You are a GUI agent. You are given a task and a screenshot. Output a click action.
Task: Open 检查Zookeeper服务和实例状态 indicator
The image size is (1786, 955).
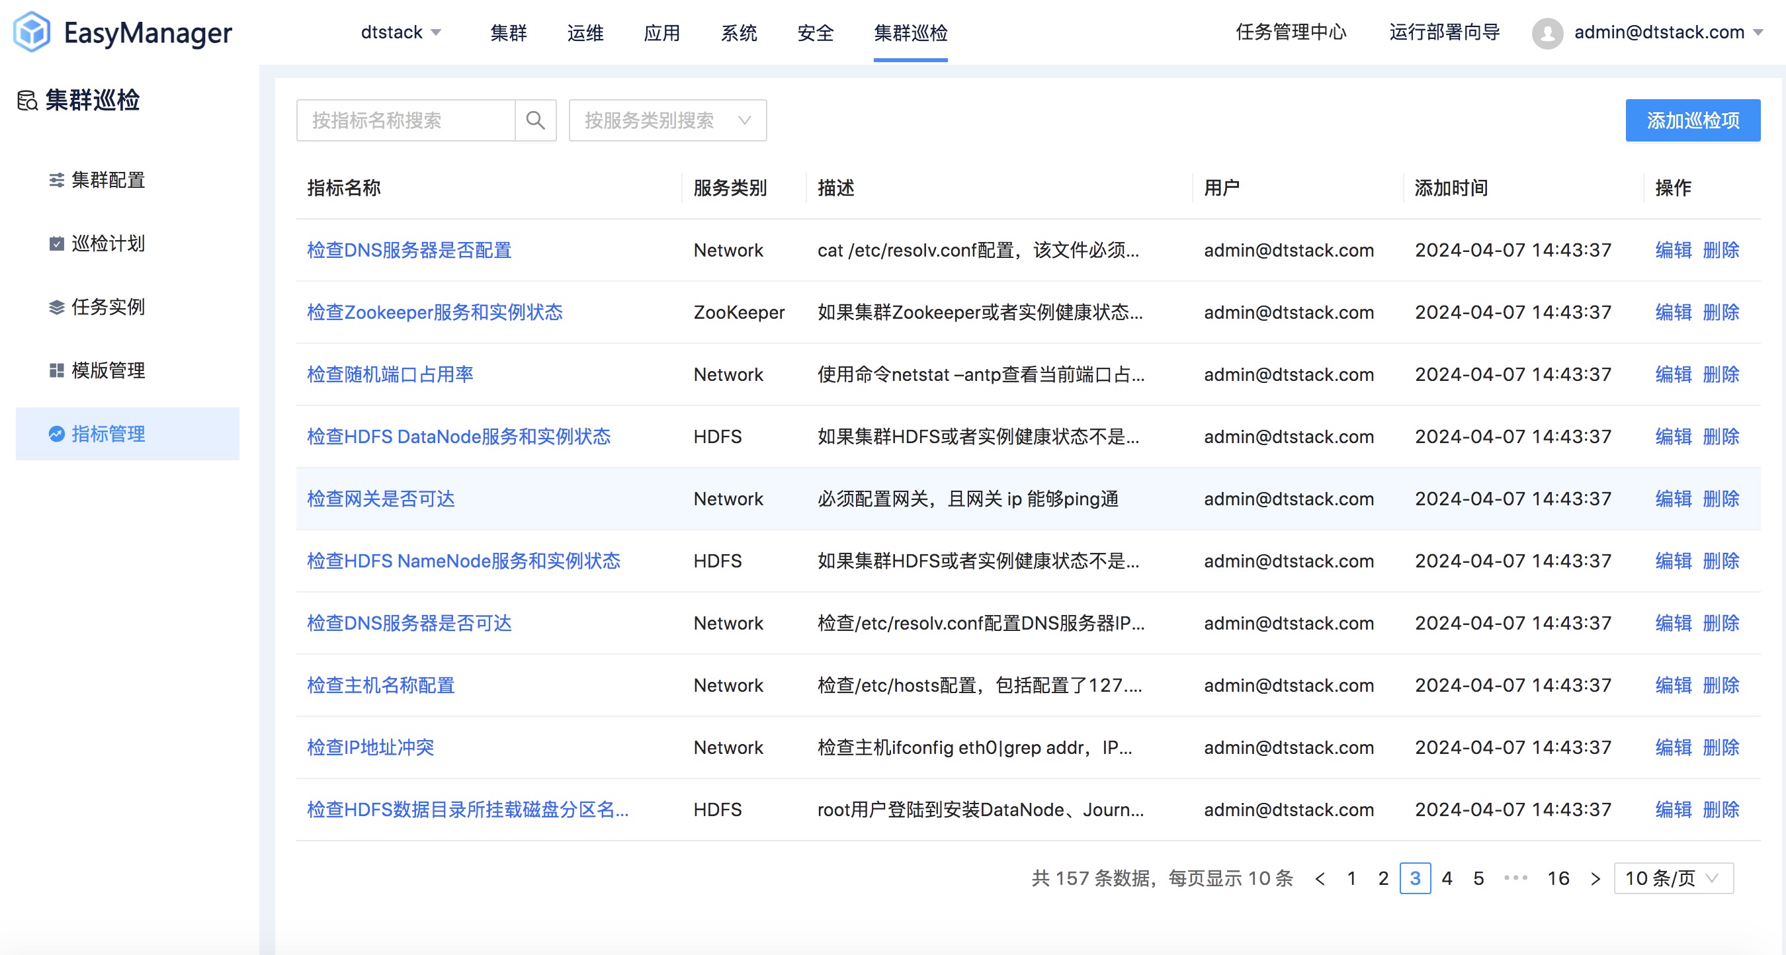tap(435, 313)
